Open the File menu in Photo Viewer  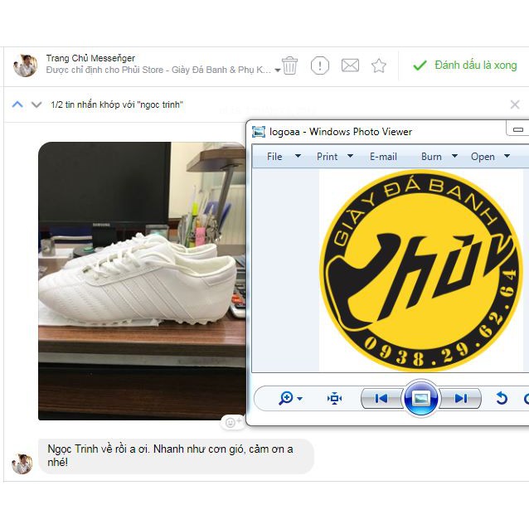[274, 156]
